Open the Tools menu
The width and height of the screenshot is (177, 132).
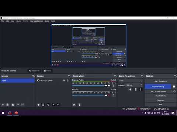47,21
